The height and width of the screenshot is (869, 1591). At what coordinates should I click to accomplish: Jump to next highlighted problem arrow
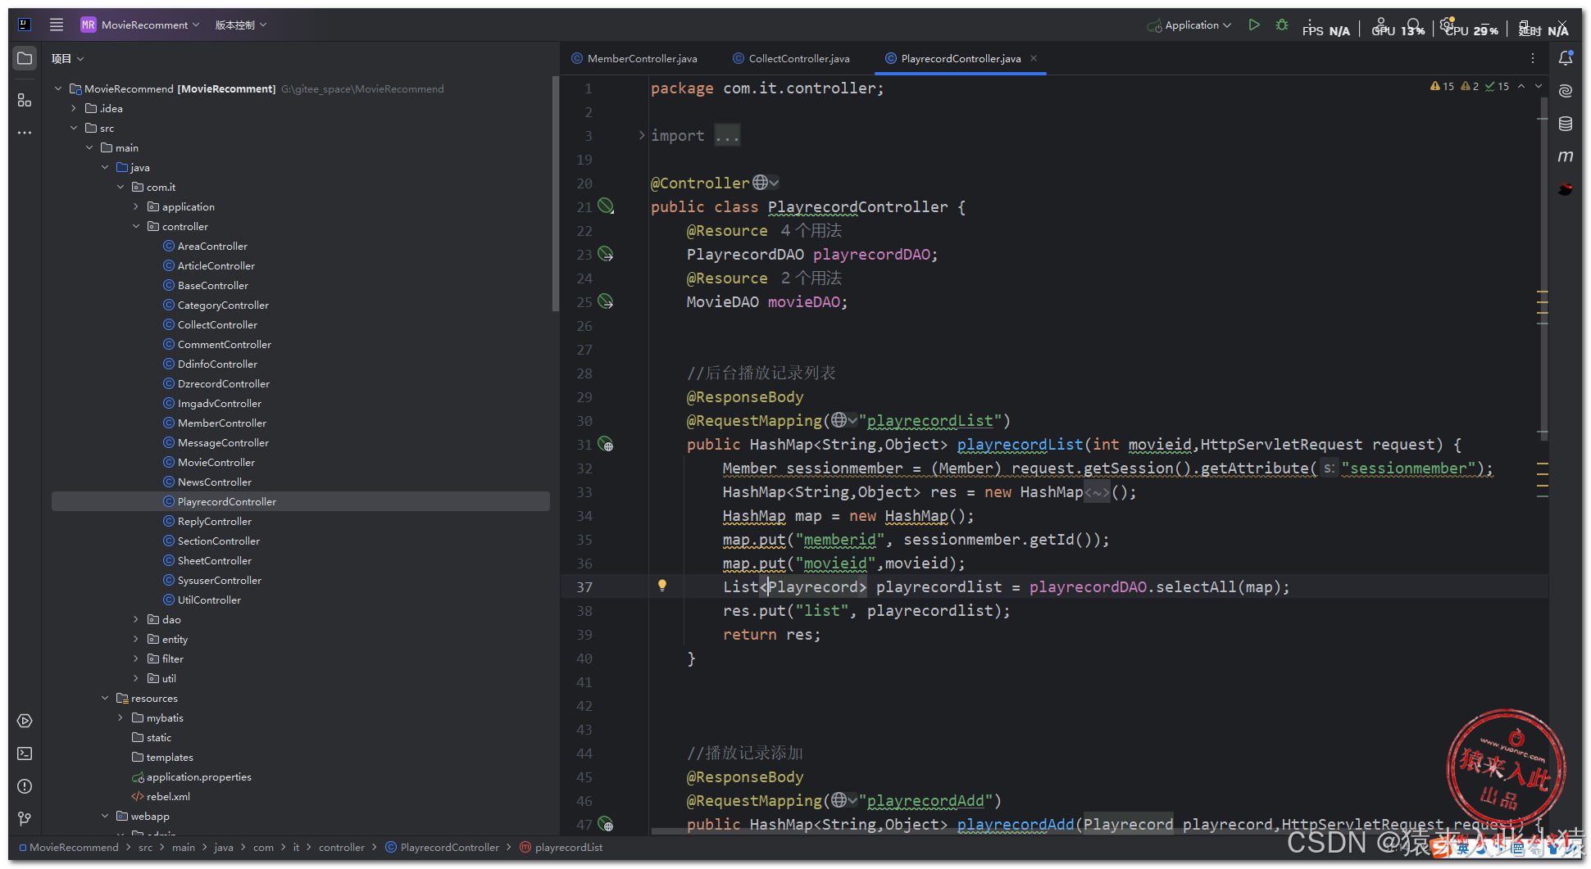click(x=1539, y=86)
